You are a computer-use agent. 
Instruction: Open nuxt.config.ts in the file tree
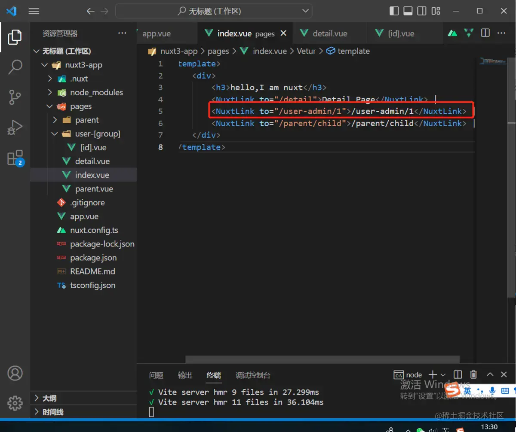pyautogui.click(x=83, y=230)
